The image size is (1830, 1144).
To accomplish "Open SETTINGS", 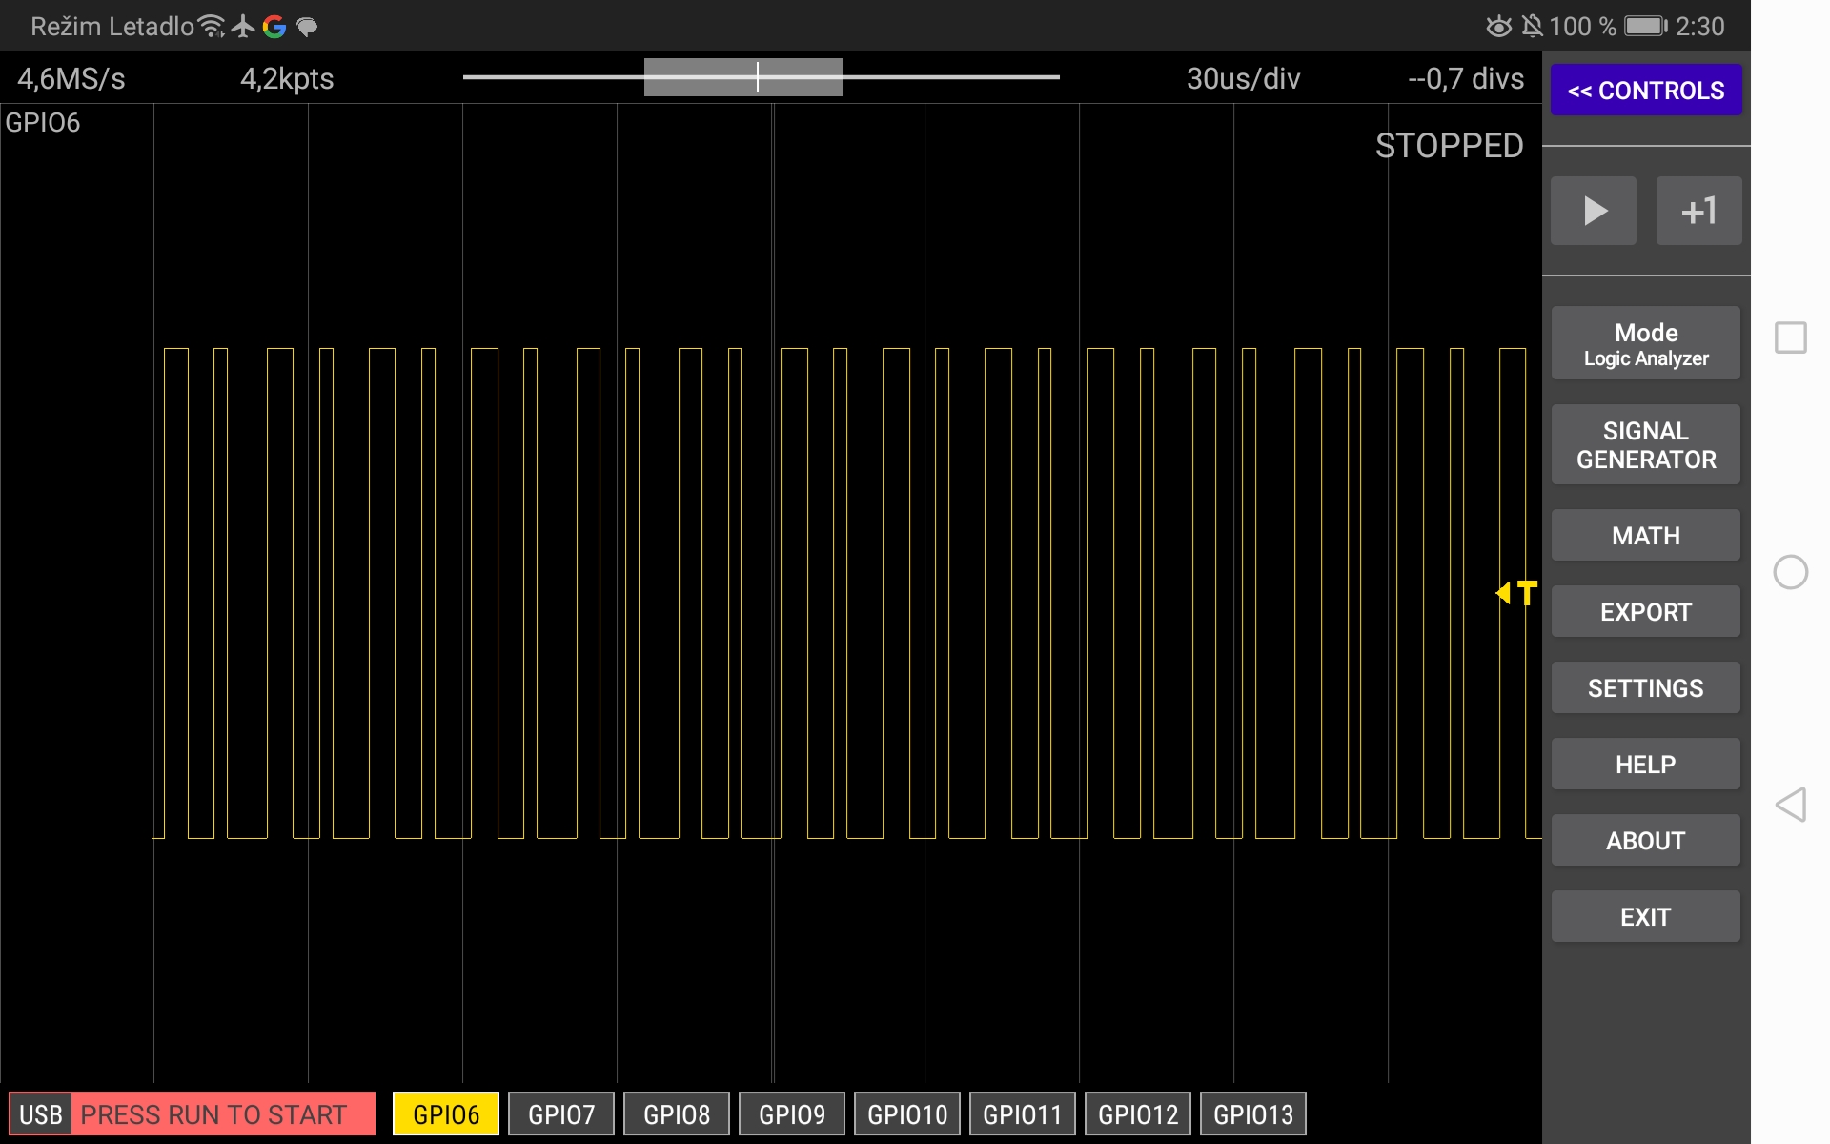I will click(x=1645, y=688).
